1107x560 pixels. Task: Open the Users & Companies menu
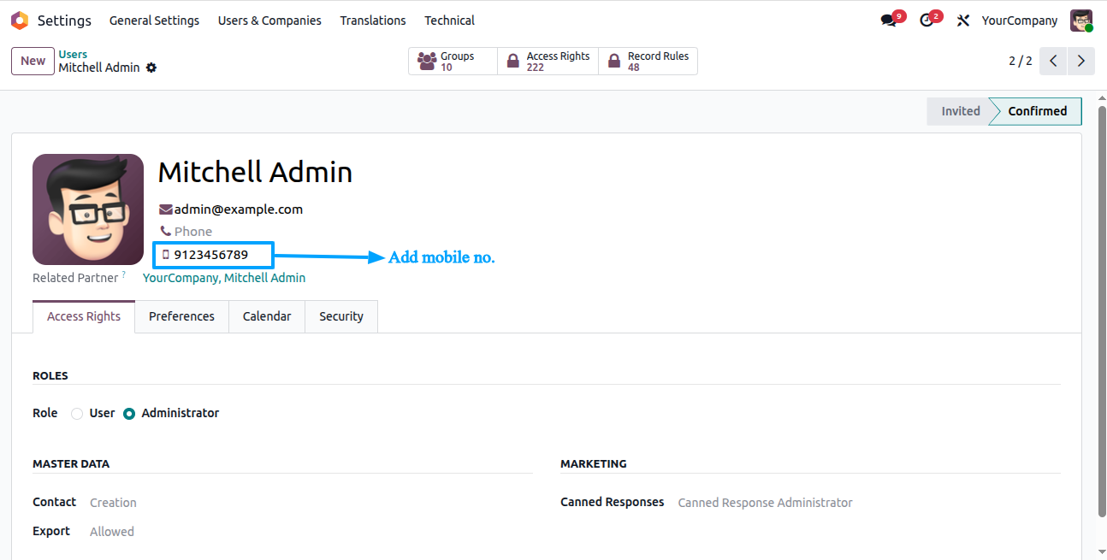point(269,21)
